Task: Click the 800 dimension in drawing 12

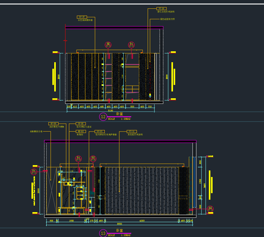Action: [x=132, y=106]
